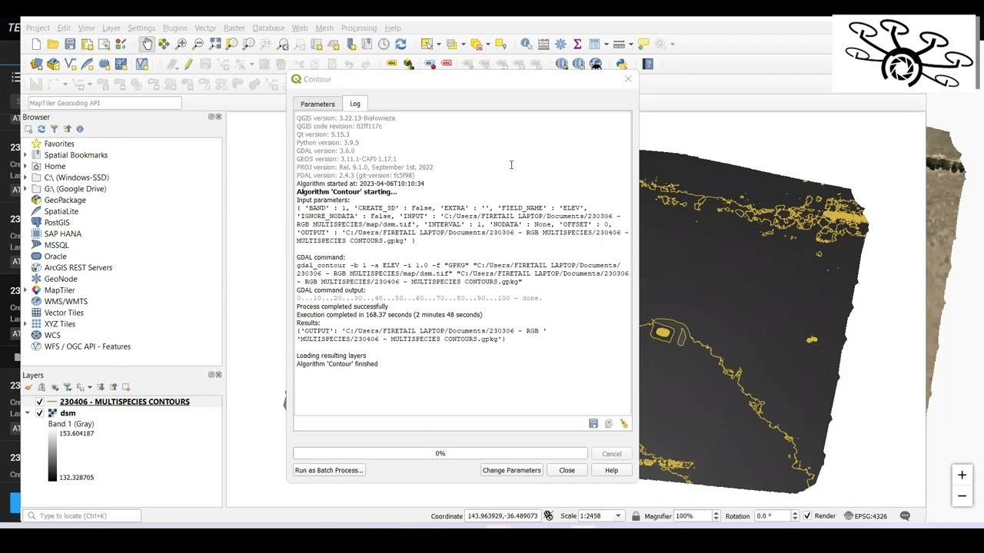Activate the Identify Features tool

click(x=527, y=45)
